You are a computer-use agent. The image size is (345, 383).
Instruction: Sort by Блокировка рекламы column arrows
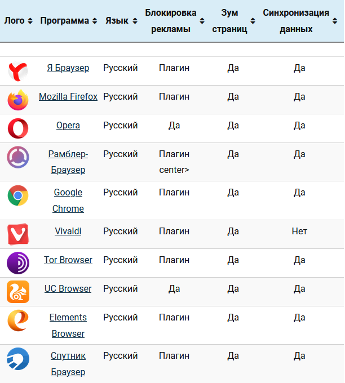click(x=202, y=21)
